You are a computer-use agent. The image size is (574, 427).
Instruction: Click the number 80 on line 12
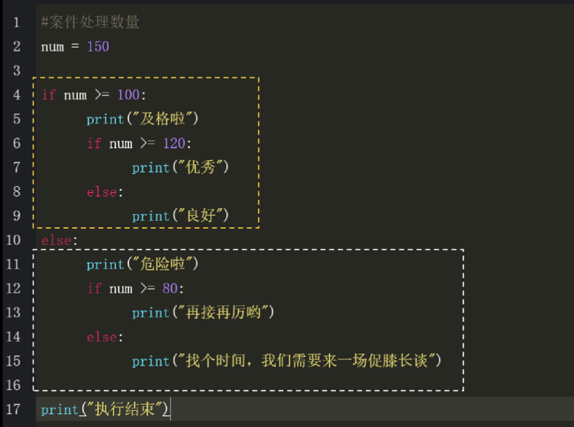point(170,289)
